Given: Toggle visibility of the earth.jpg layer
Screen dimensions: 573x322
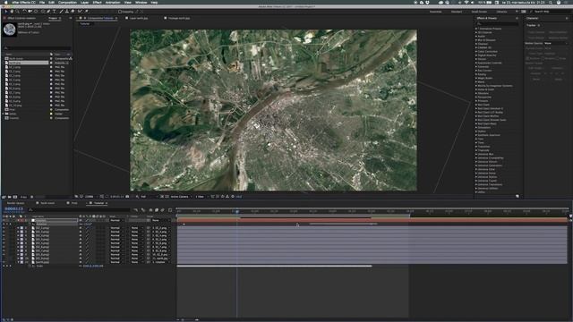Looking at the screenshot, I should (x=4, y=262).
